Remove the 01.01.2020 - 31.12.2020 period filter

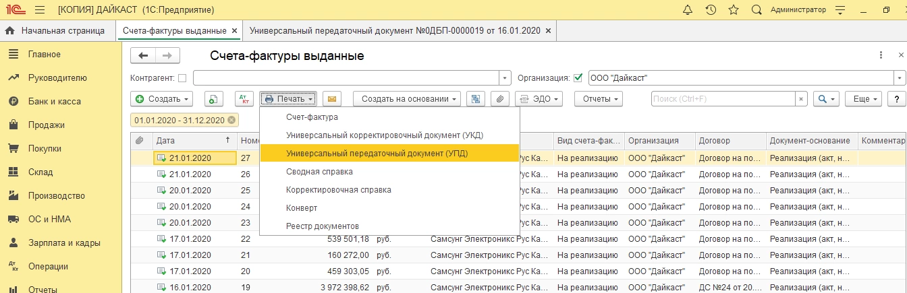tap(232, 120)
